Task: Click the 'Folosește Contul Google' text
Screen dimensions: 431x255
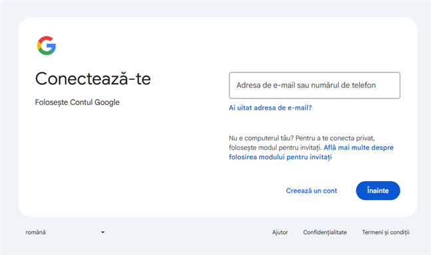Action: (x=77, y=102)
